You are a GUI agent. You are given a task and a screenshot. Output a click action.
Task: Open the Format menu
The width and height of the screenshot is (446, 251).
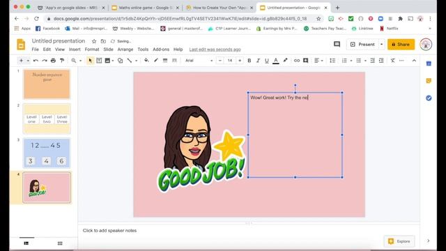tap(92, 50)
